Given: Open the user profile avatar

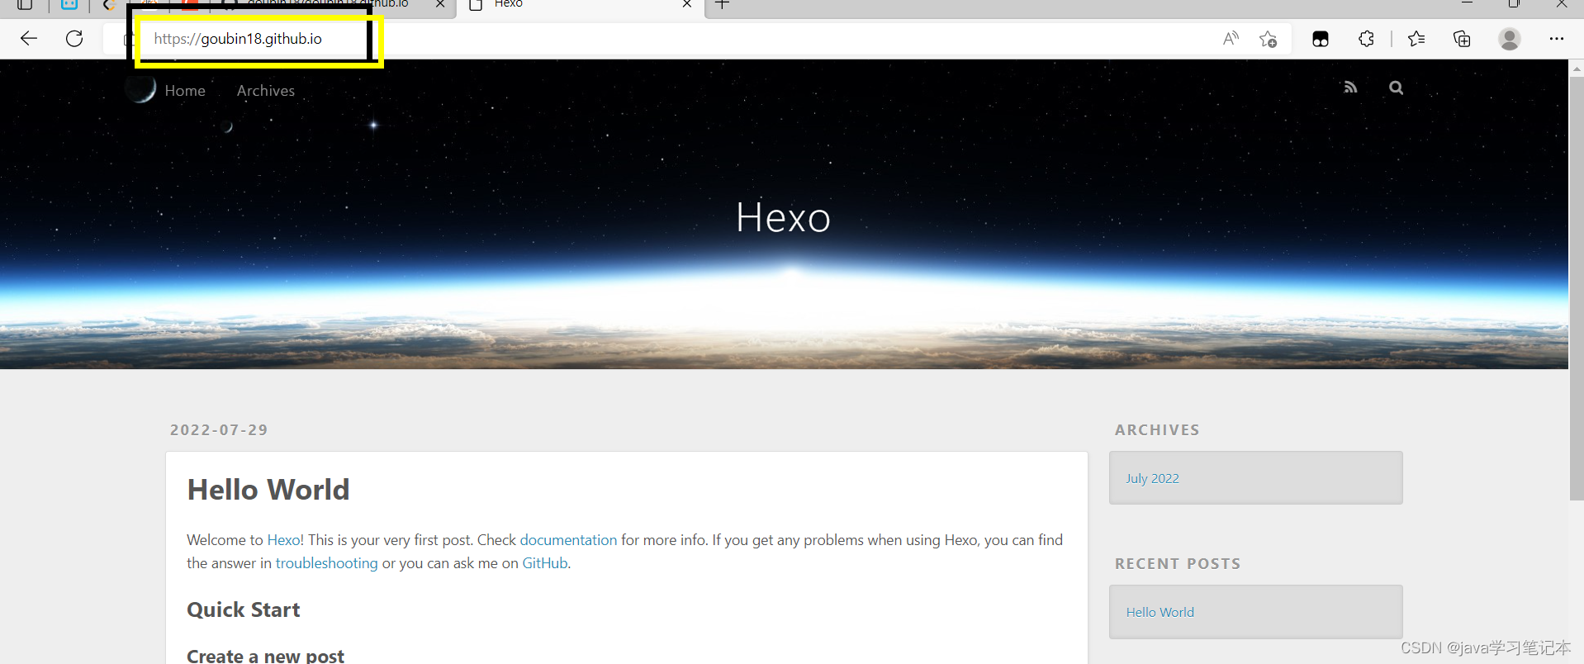Looking at the screenshot, I should click(1510, 39).
